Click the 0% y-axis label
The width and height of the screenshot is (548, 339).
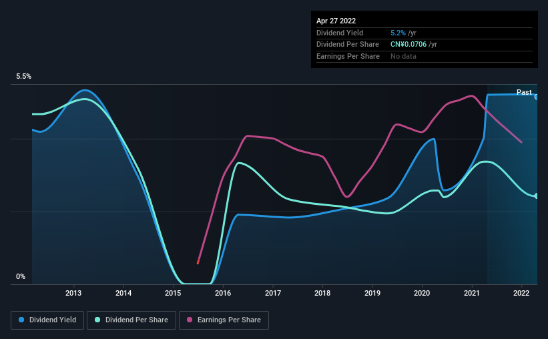coord(21,276)
